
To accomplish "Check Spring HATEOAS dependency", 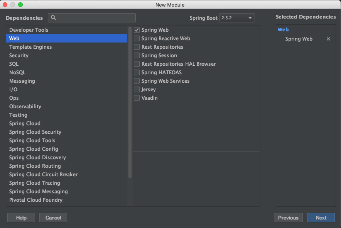I will pyautogui.click(x=137, y=72).
